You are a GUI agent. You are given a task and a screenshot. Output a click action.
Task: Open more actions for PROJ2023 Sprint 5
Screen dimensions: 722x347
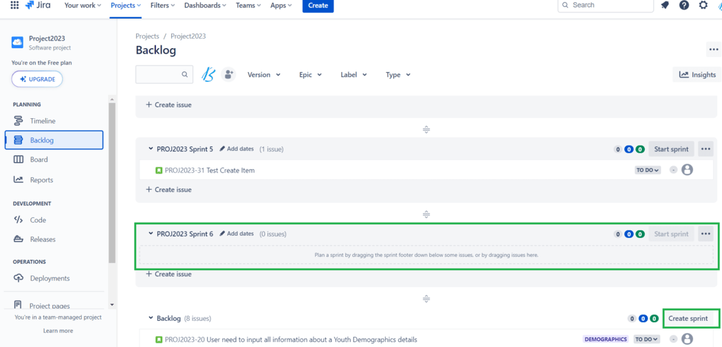705,149
